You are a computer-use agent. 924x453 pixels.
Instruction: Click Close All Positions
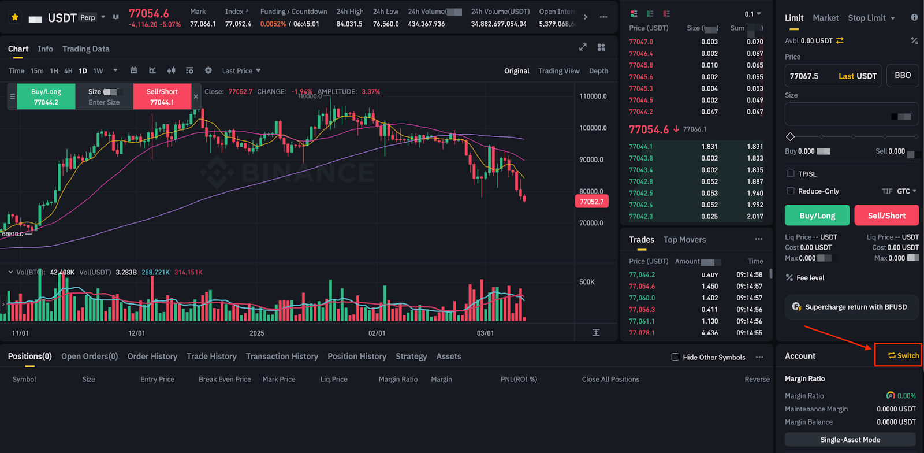coord(610,380)
